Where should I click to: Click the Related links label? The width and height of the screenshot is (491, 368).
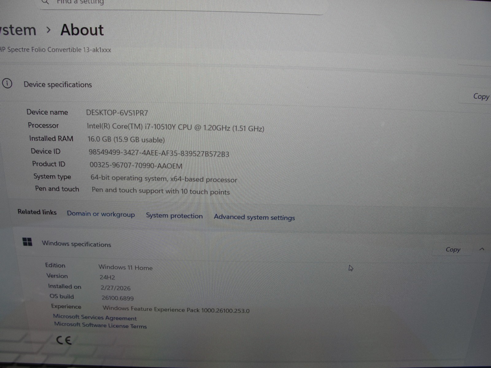pyautogui.click(x=37, y=212)
